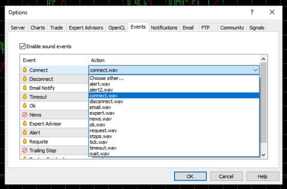Screen dimensions: 287x189
Task: Confirm settings with the OK button
Action: (x=190, y=176)
